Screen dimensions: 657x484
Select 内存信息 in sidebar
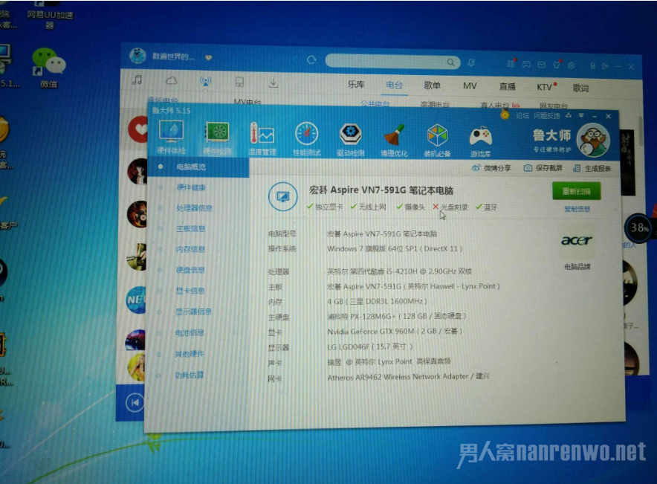pos(190,249)
